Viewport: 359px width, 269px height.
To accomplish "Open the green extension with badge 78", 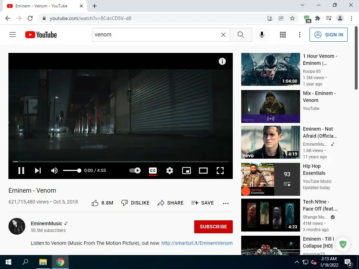I will [x=307, y=19].
